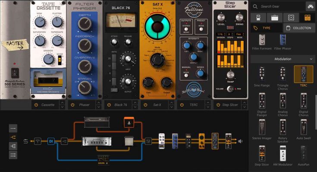Open the tuner block in signal chain

click(x=38, y=141)
